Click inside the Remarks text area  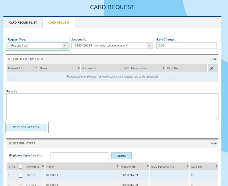click(x=112, y=107)
